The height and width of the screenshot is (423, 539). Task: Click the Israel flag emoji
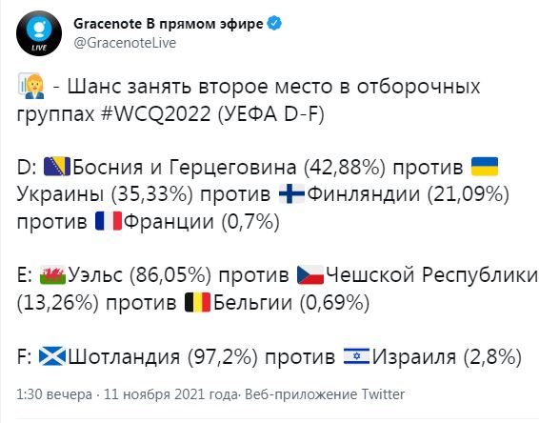coord(357,356)
